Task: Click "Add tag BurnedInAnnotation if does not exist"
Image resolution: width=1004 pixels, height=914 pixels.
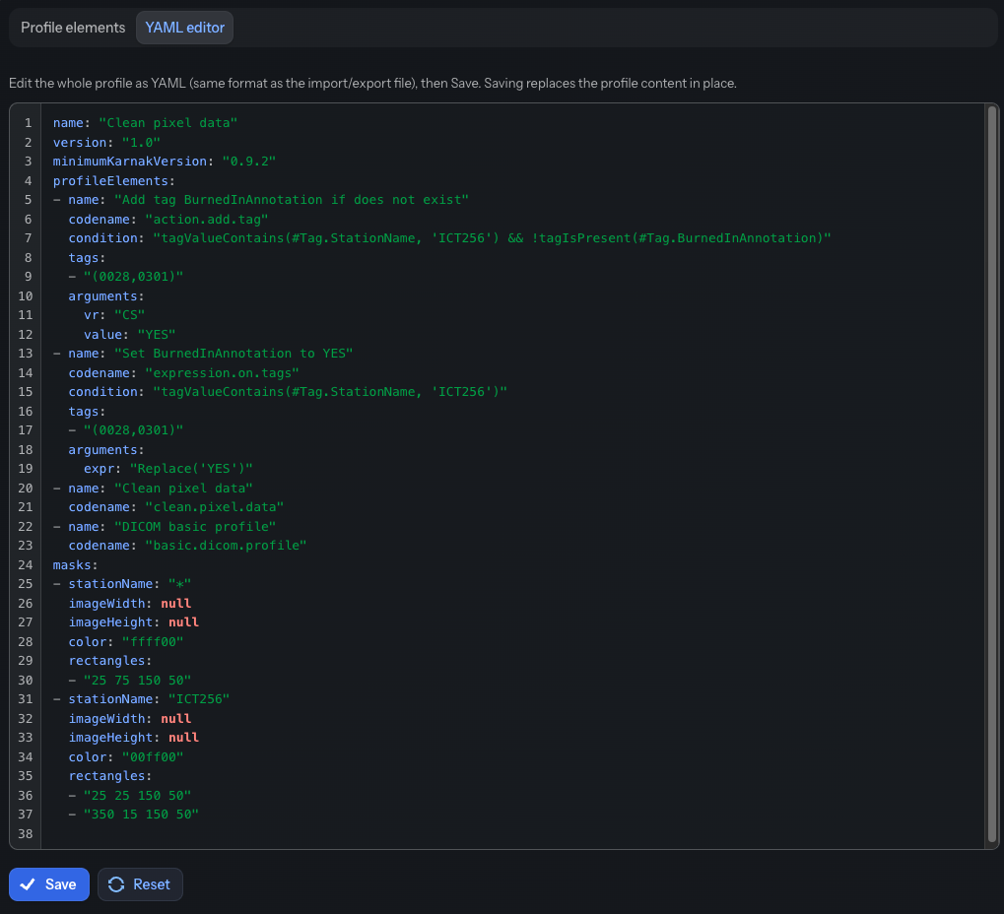Action: click(x=292, y=200)
